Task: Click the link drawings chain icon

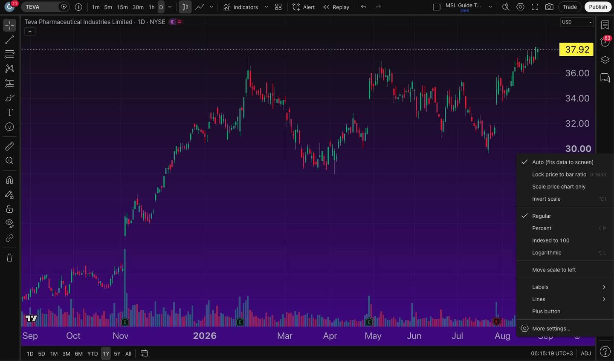Action: (9, 238)
